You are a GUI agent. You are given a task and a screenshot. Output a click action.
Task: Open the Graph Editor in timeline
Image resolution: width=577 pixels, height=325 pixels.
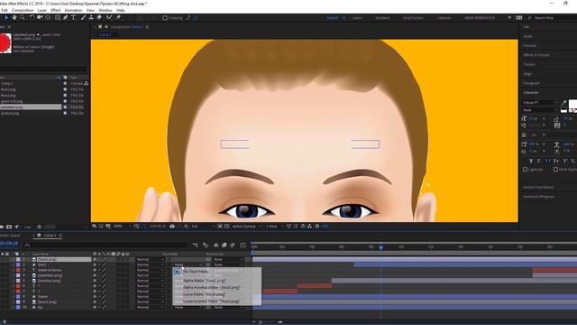pos(243,245)
